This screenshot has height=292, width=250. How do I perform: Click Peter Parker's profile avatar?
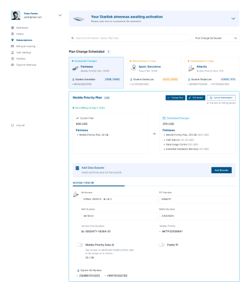[x=15, y=15]
